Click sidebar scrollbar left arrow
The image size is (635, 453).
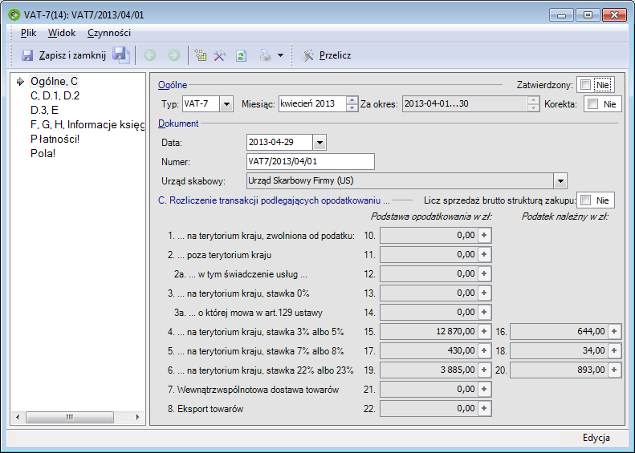coord(18,417)
